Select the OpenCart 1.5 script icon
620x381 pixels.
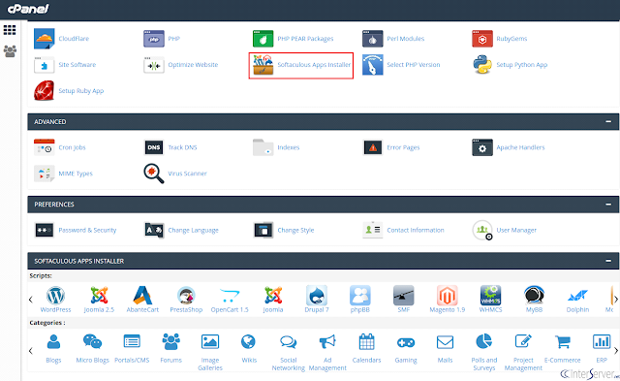coord(230,296)
